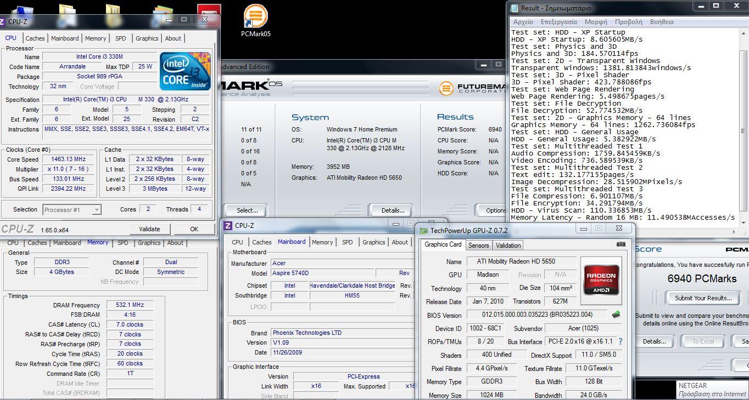Screen dimensions: 749x400
Task: Click the blue question mark beside Bus Interface
Action: (x=621, y=341)
